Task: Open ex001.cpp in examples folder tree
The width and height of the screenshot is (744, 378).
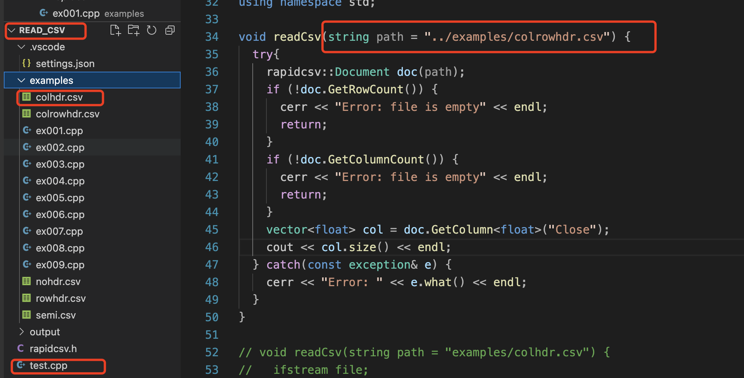Action: (x=59, y=131)
